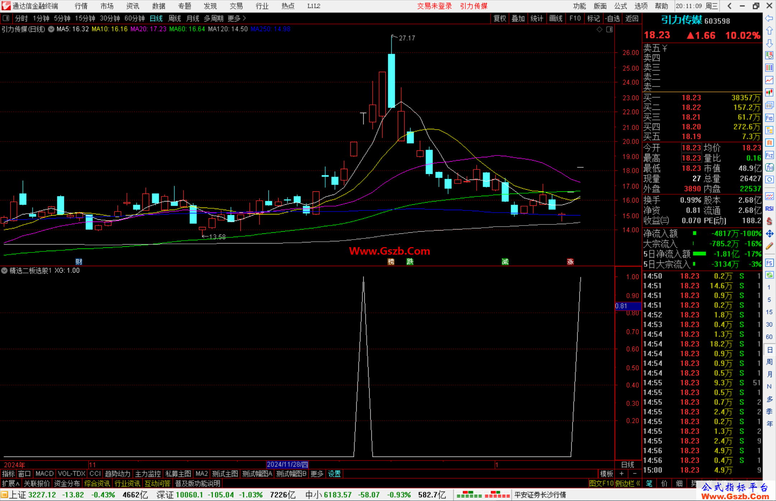This screenshot has width=776, height=501.
Task: Click the + zoom in button
Action: coord(622,474)
